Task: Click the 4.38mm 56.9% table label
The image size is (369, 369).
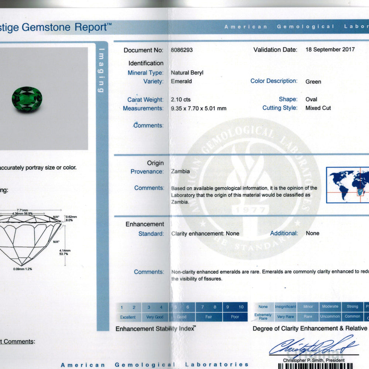Action: coord(23,214)
